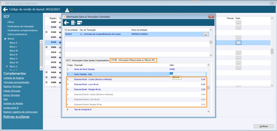Click the Parte Testada - País value field
The width and height of the screenshot is (277, 131).
[x=187, y=74]
